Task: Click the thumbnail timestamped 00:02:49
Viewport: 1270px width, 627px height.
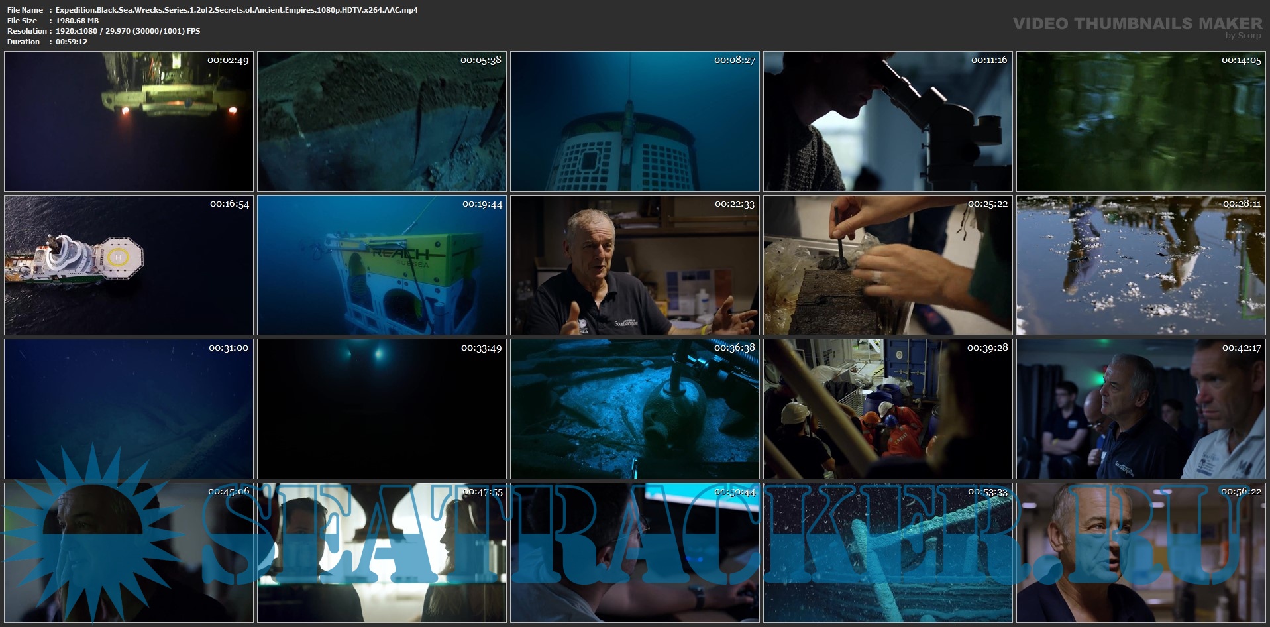Action: click(129, 121)
